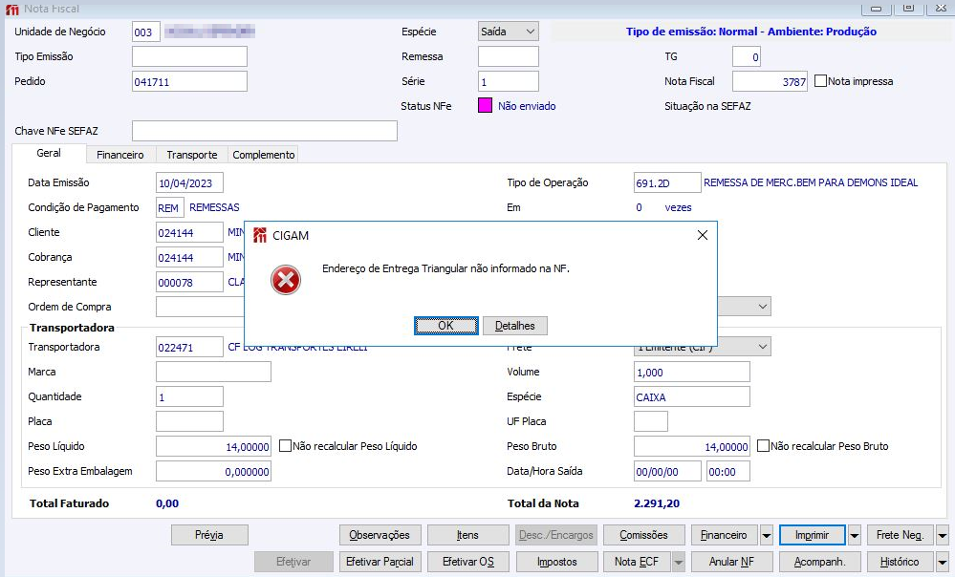Viewport: 955px width, 577px height.
Task: Open Comissões button
Action: pos(643,535)
